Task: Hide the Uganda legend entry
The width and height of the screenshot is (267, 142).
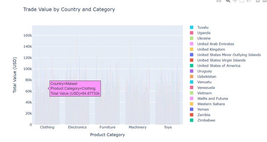Action: [x=200, y=33]
